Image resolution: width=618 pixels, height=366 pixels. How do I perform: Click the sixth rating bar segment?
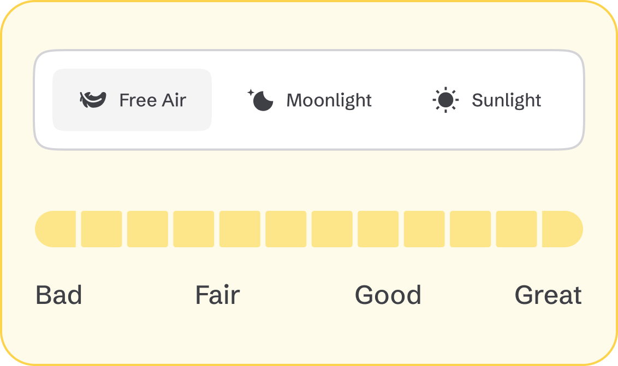click(x=286, y=229)
